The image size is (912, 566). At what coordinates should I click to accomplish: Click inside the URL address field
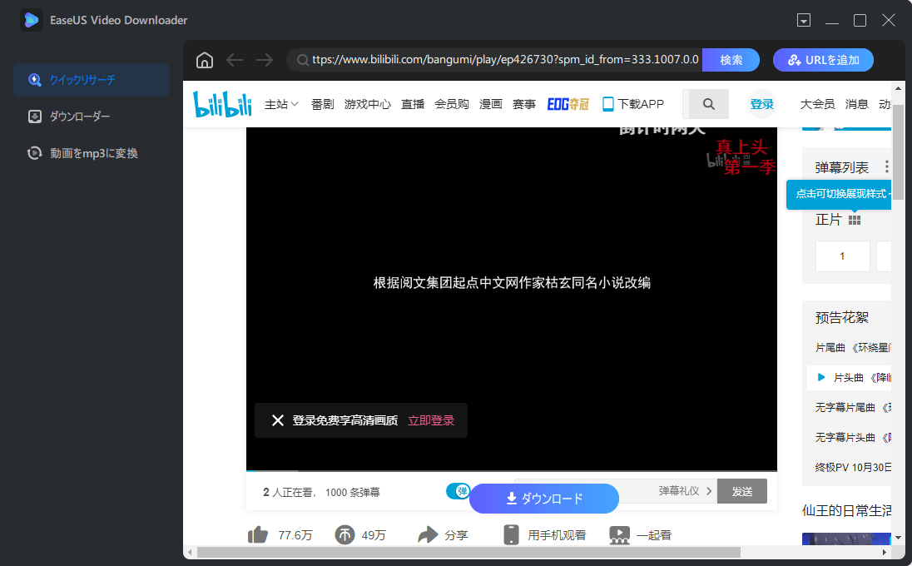[x=499, y=60]
